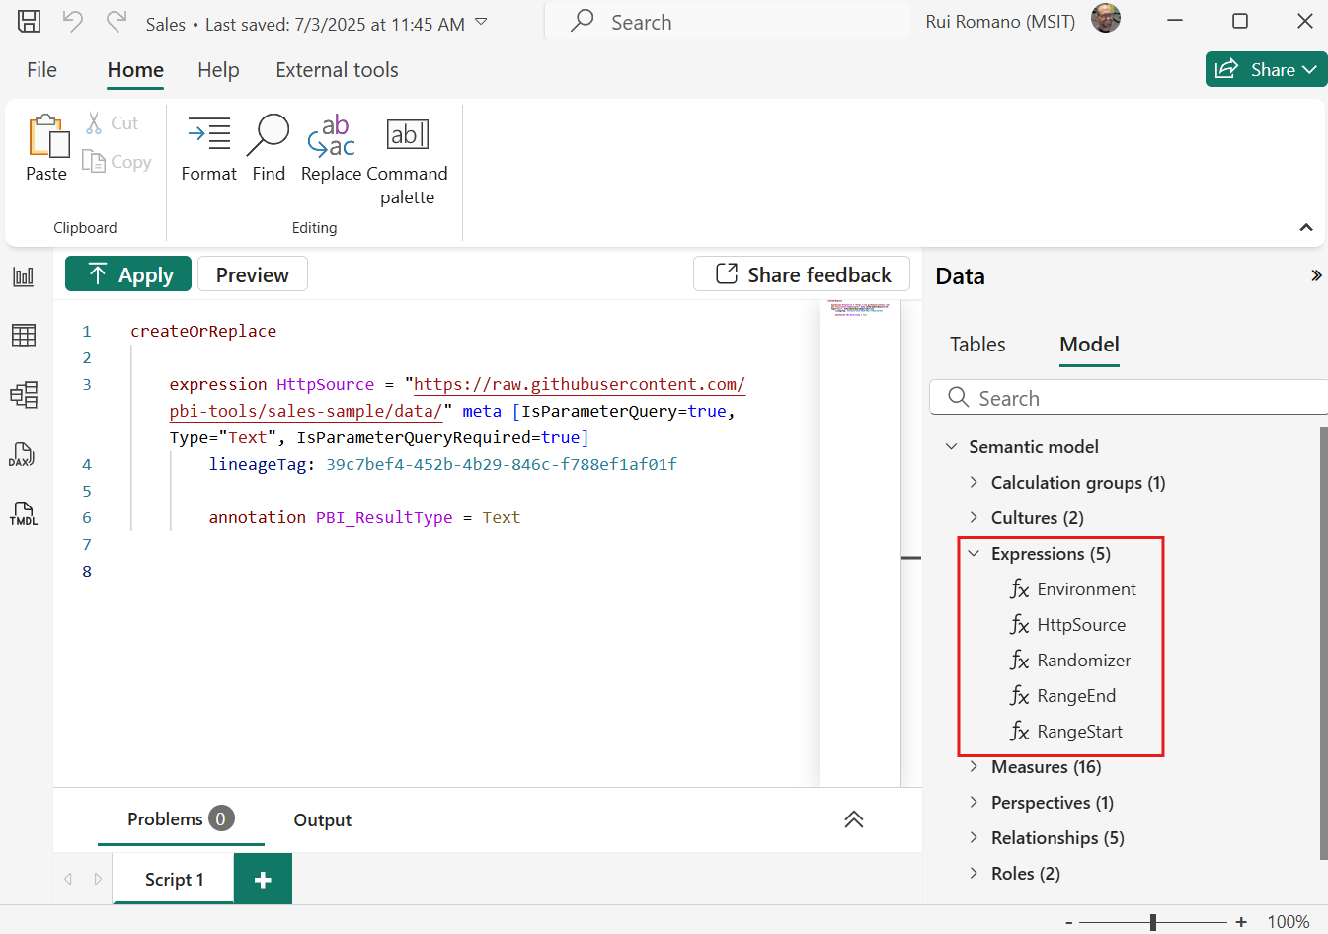Expand the Calculation groups node
Image resolution: width=1328 pixels, height=934 pixels.
tap(974, 483)
